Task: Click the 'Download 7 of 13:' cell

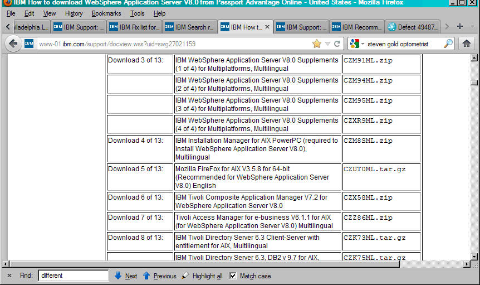Action: coord(140,221)
